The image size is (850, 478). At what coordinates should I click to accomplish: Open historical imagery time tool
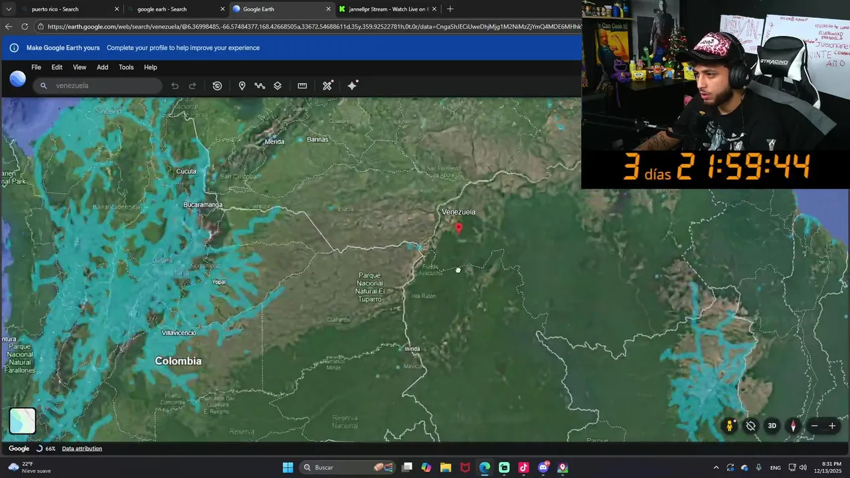coord(217,86)
